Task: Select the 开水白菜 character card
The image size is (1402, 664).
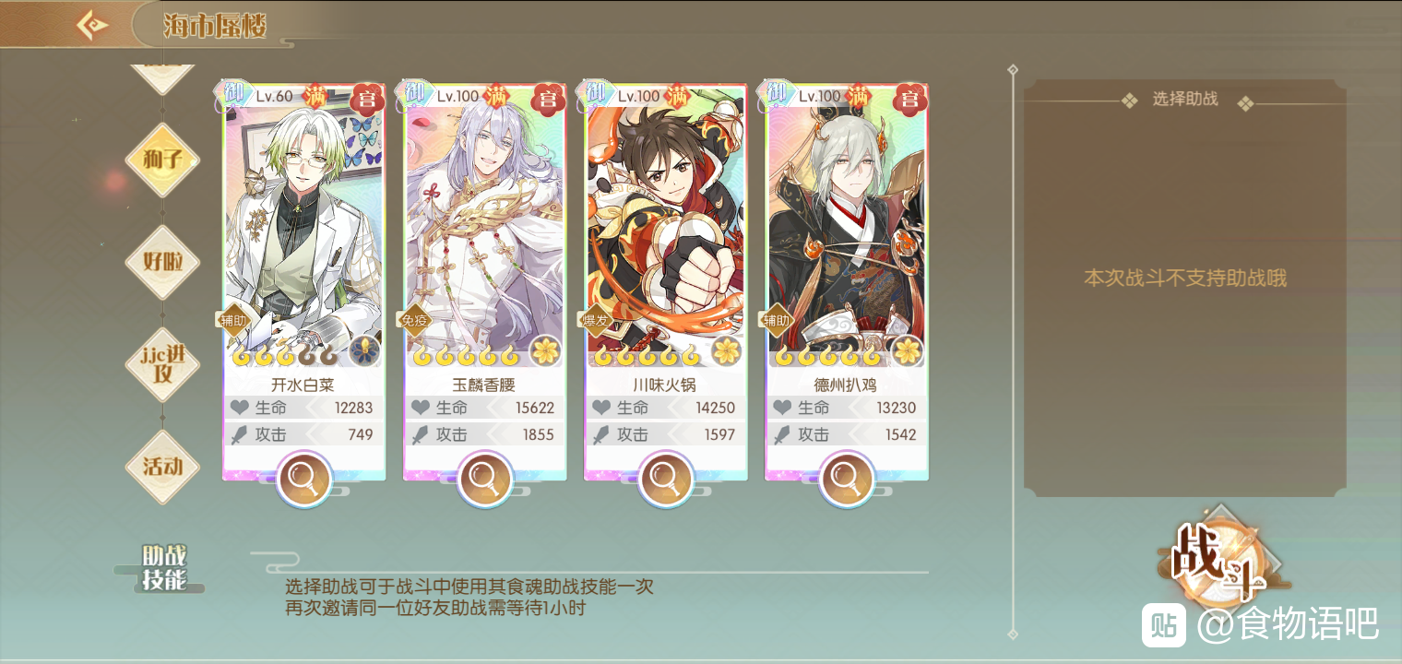Action: 303,281
